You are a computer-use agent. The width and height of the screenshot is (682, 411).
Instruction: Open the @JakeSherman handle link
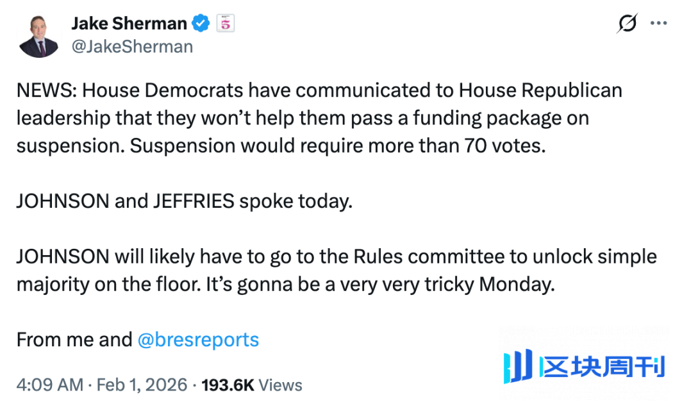(132, 46)
